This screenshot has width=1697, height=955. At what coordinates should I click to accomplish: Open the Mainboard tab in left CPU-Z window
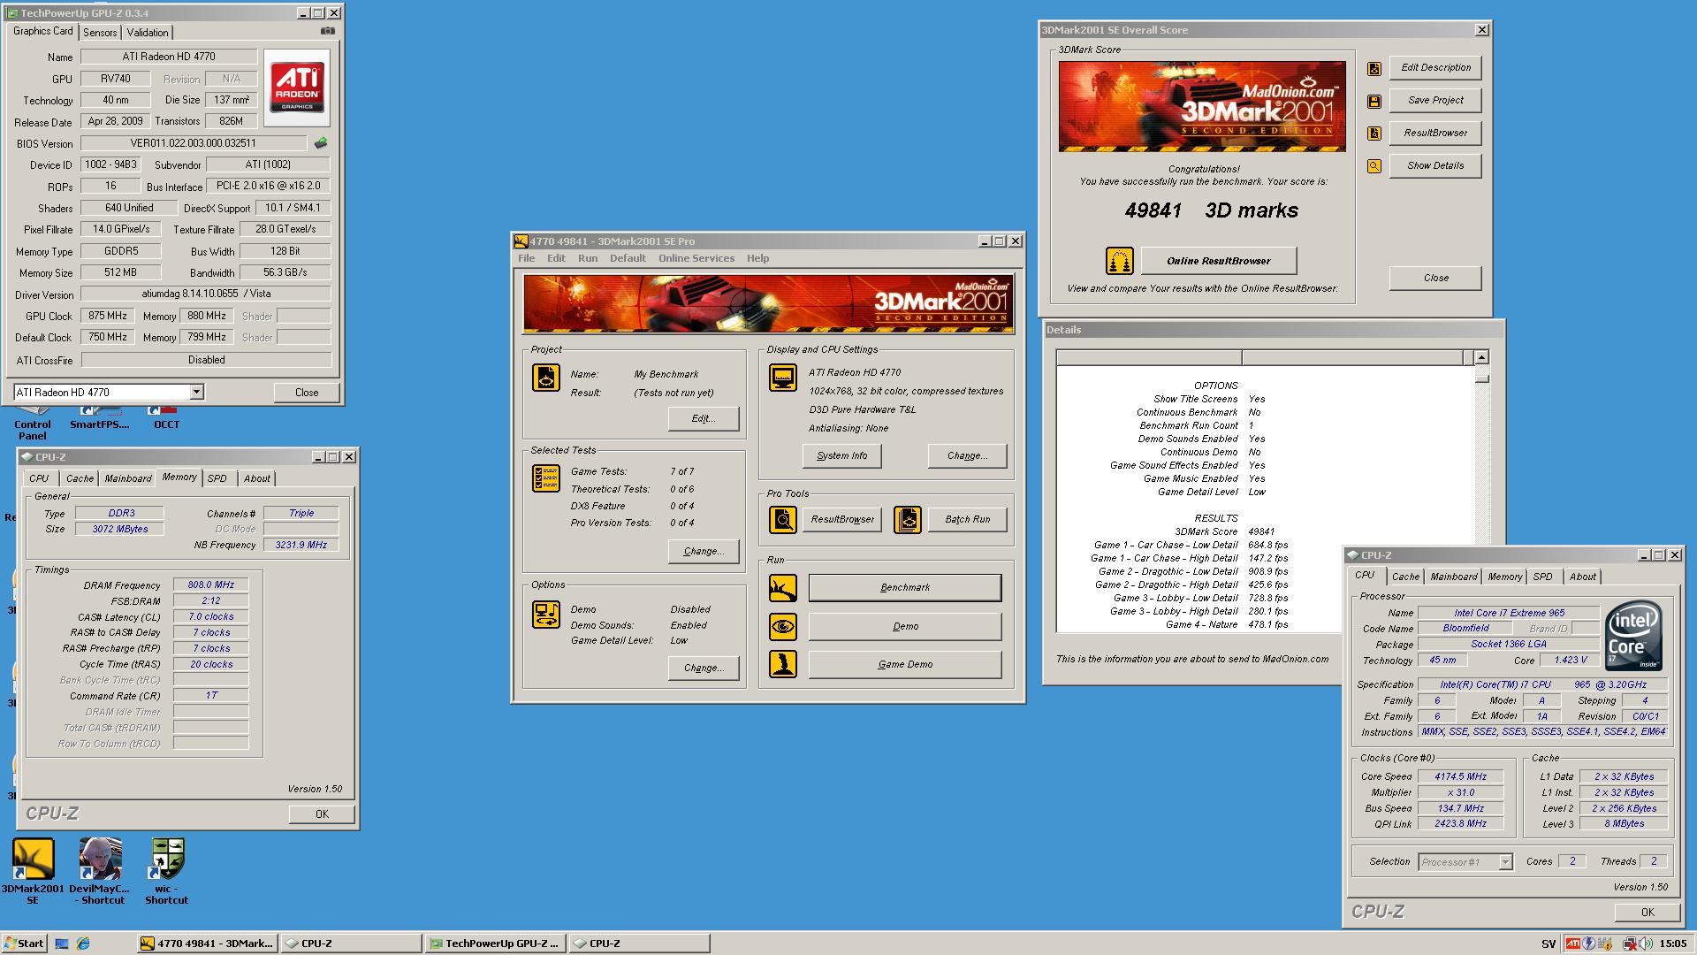128,478
